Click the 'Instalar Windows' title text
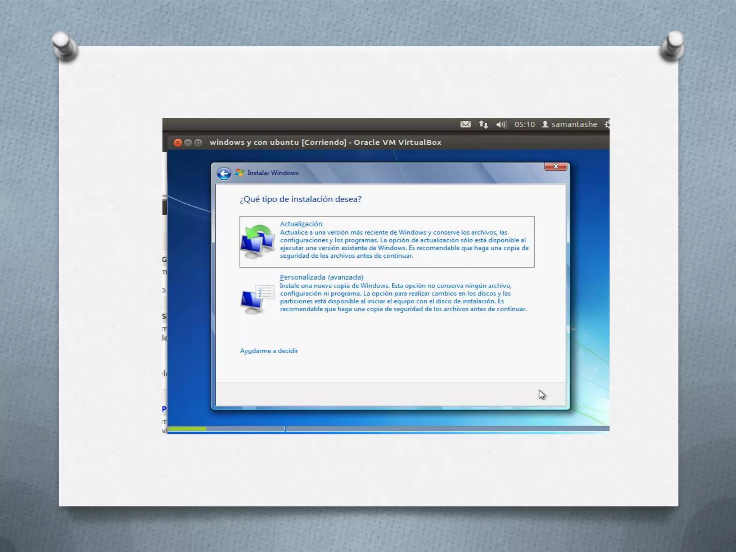736x552 pixels. tap(273, 173)
